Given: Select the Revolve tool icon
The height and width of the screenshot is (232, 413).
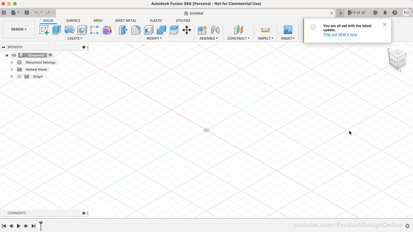Looking at the screenshot, I should point(69,30).
